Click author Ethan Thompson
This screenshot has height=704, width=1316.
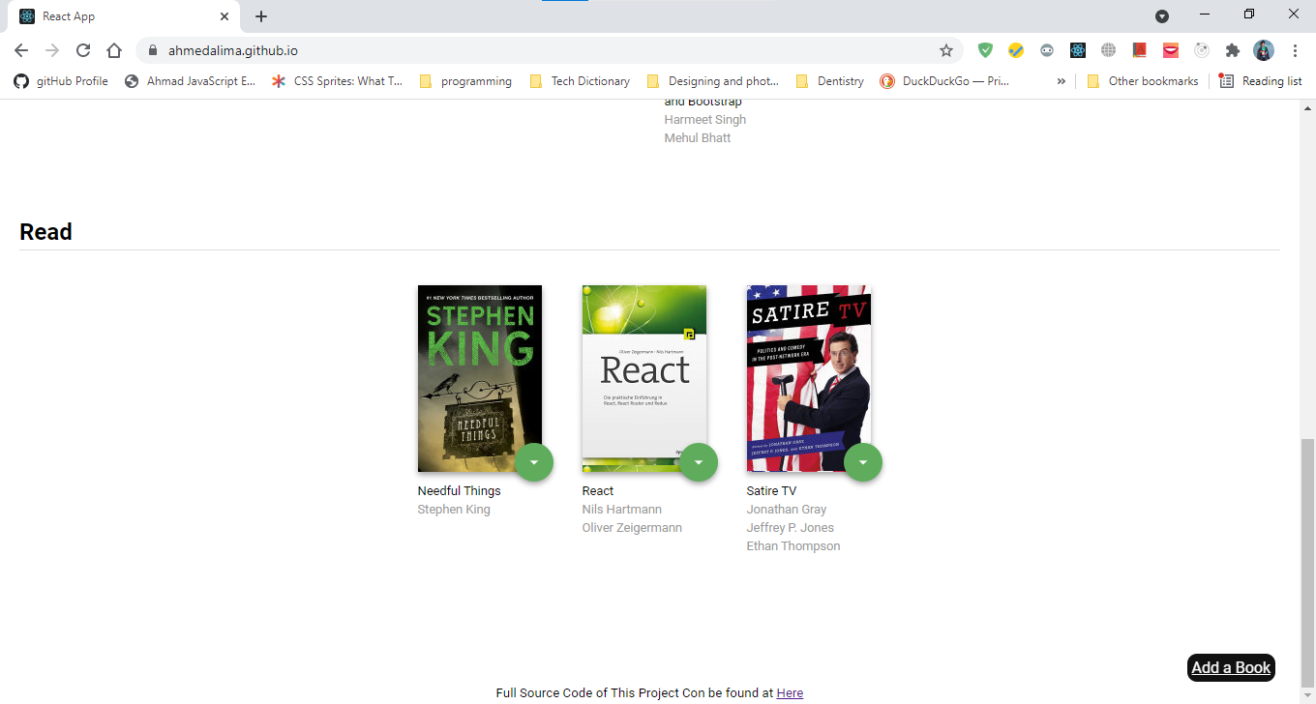(793, 545)
